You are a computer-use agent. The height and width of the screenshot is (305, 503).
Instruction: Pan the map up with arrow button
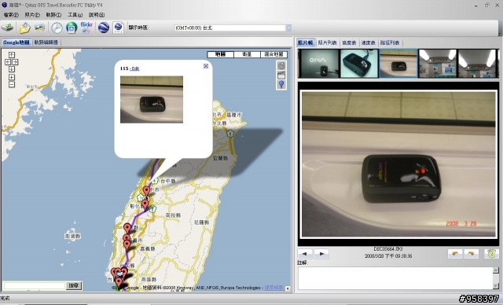coord(12,55)
